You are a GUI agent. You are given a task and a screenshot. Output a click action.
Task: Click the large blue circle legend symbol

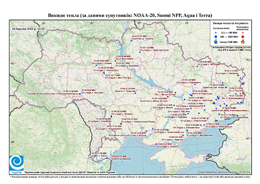tap(216, 36)
